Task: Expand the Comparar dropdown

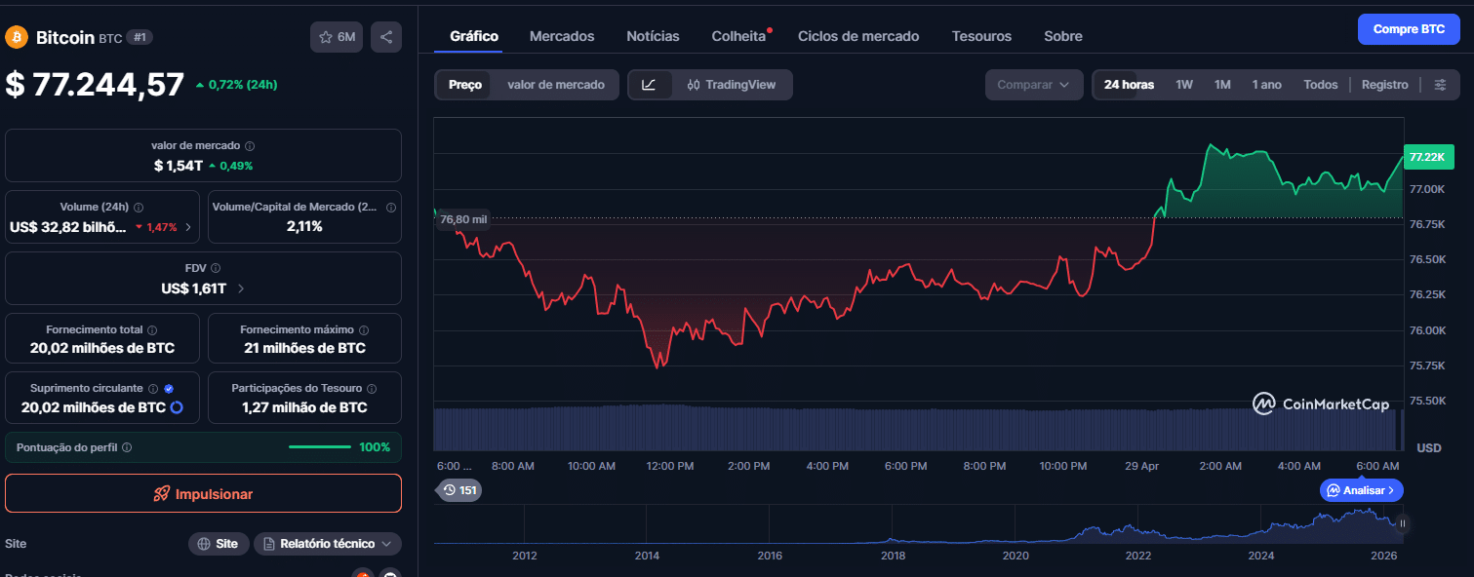Action: point(1033,85)
